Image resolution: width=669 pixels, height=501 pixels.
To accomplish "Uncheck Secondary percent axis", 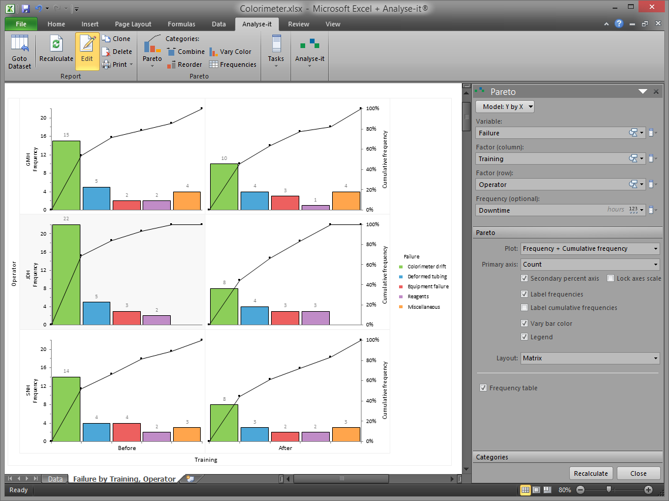I will point(525,278).
